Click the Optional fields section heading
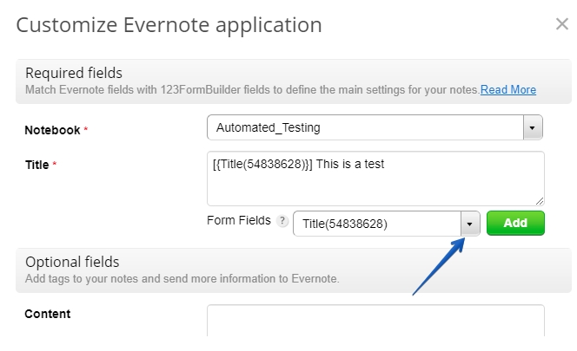Screen dimensions: 577x351 (72, 262)
